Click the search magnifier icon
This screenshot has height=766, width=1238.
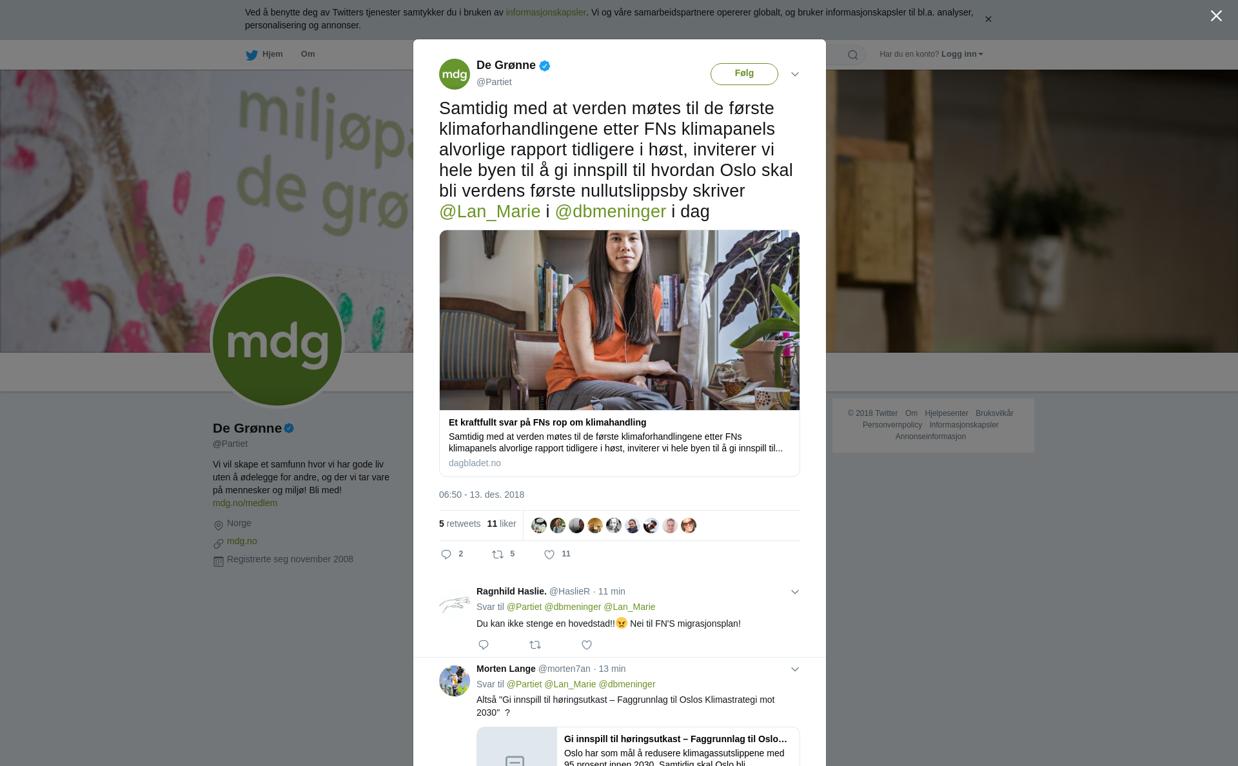pos(853,55)
